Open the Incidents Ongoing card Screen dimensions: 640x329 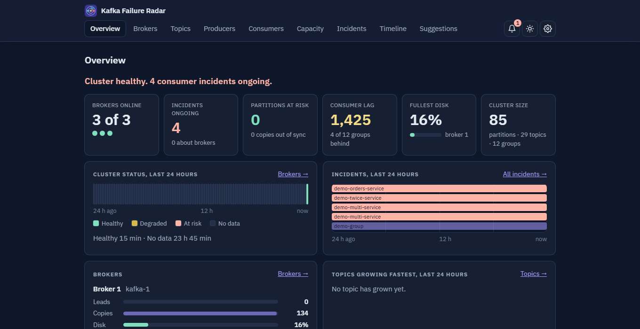click(x=201, y=125)
